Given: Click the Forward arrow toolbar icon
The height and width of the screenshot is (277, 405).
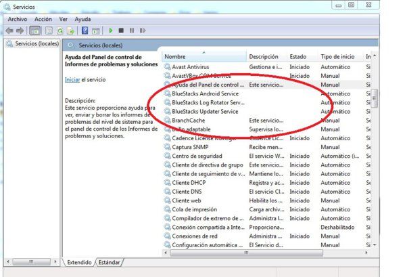Looking at the screenshot, I should coord(20,30).
